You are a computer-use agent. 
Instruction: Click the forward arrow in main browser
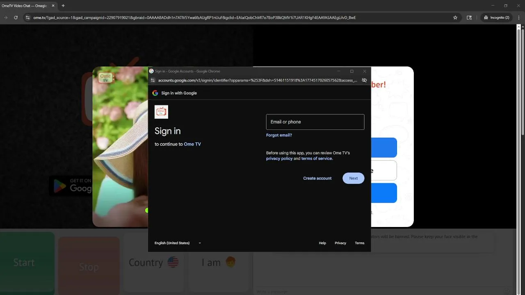pos(6,18)
